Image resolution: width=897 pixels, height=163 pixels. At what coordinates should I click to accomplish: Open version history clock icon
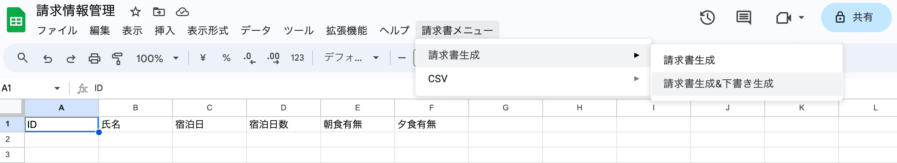point(707,18)
